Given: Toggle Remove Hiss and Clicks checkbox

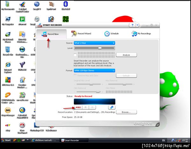Looking at the screenshot, I should click(x=75, y=75).
